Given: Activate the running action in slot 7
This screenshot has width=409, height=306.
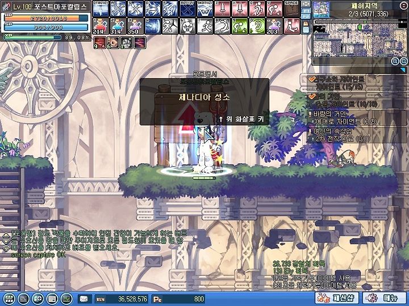Looking at the screenshot, I should point(204,26).
